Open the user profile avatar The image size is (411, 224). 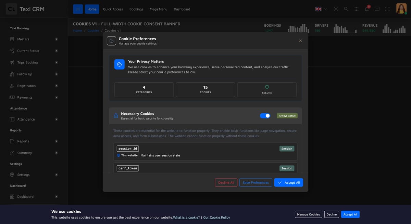(401, 9)
